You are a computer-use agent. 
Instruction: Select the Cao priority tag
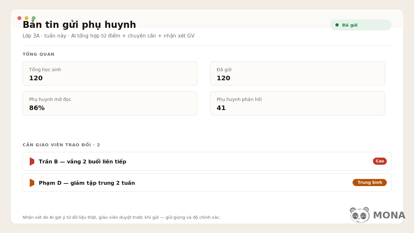380,161
